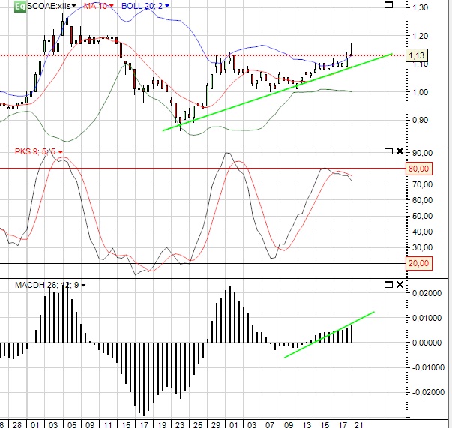Screen dimensions: 452x428
Task: Open the PKS 9; 5; 5 dropdown
Action: (x=60, y=152)
